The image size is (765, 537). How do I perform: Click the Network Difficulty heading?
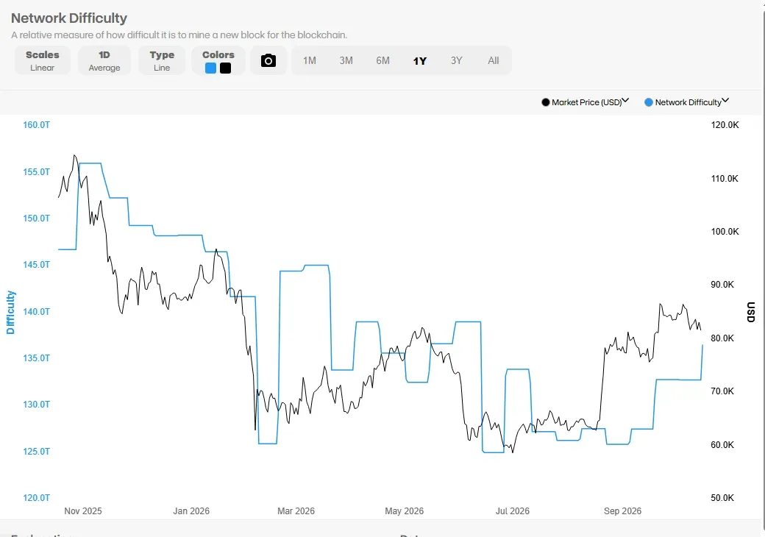pyautogui.click(x=69, y=18)
